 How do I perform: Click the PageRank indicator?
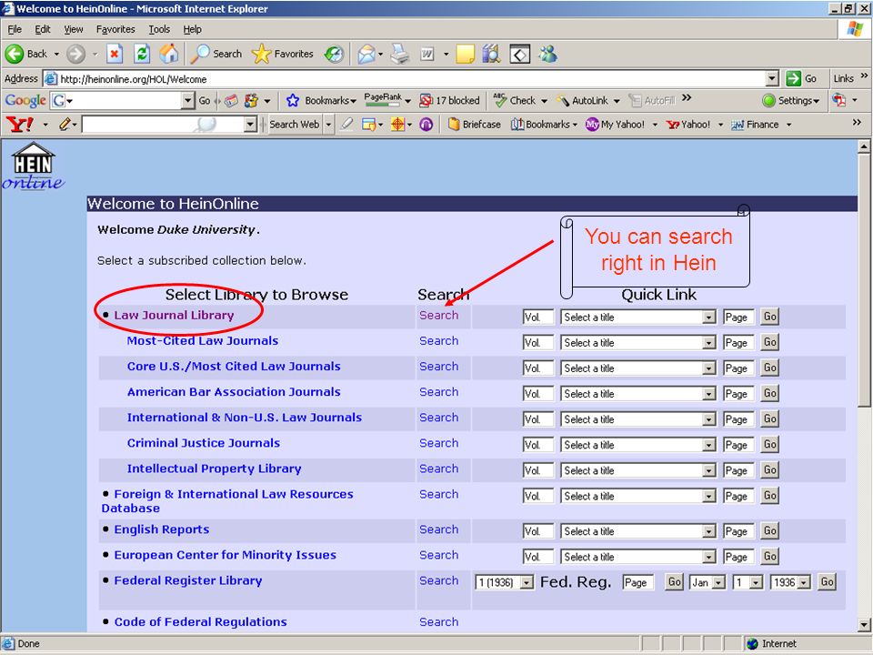point(383,100)
